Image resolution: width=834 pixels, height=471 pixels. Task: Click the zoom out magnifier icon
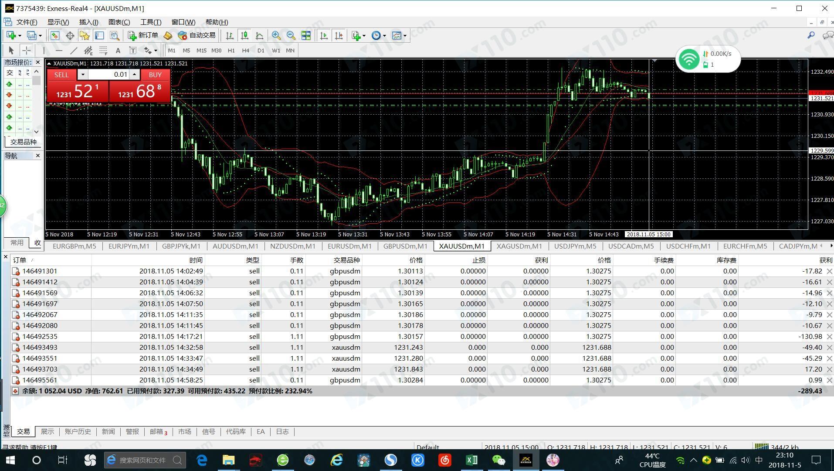click(291, 36)
